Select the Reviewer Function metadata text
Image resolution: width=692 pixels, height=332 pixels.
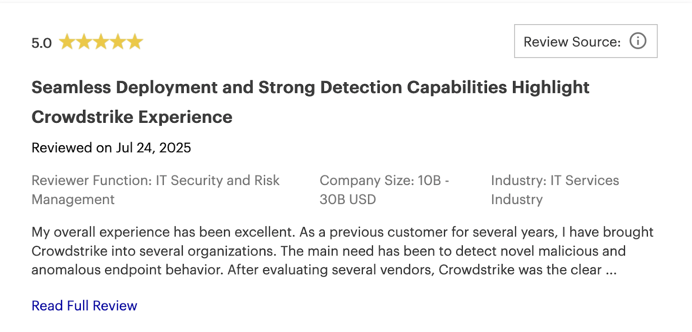click(x=156, y=189)
